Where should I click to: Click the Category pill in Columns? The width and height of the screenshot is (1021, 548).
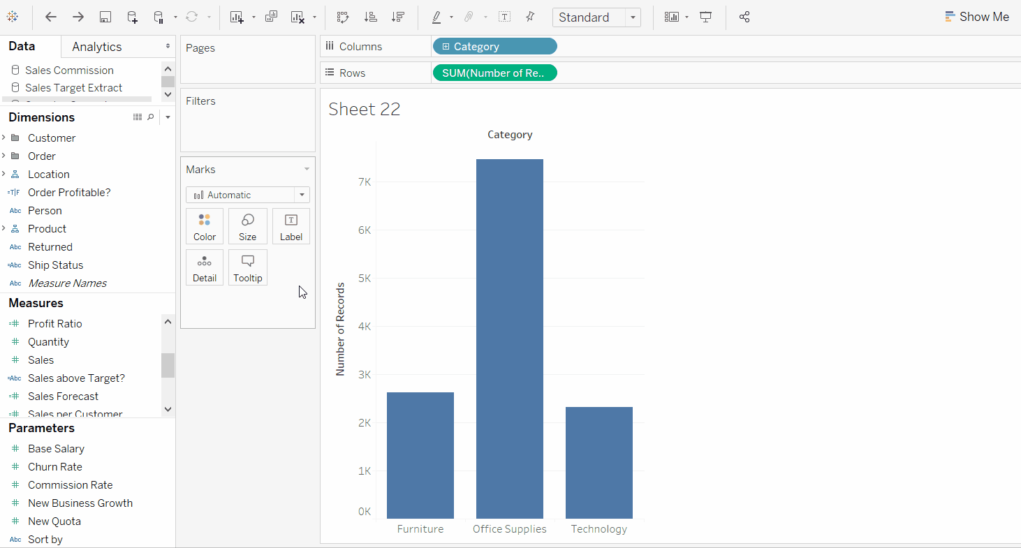(494, 47)
